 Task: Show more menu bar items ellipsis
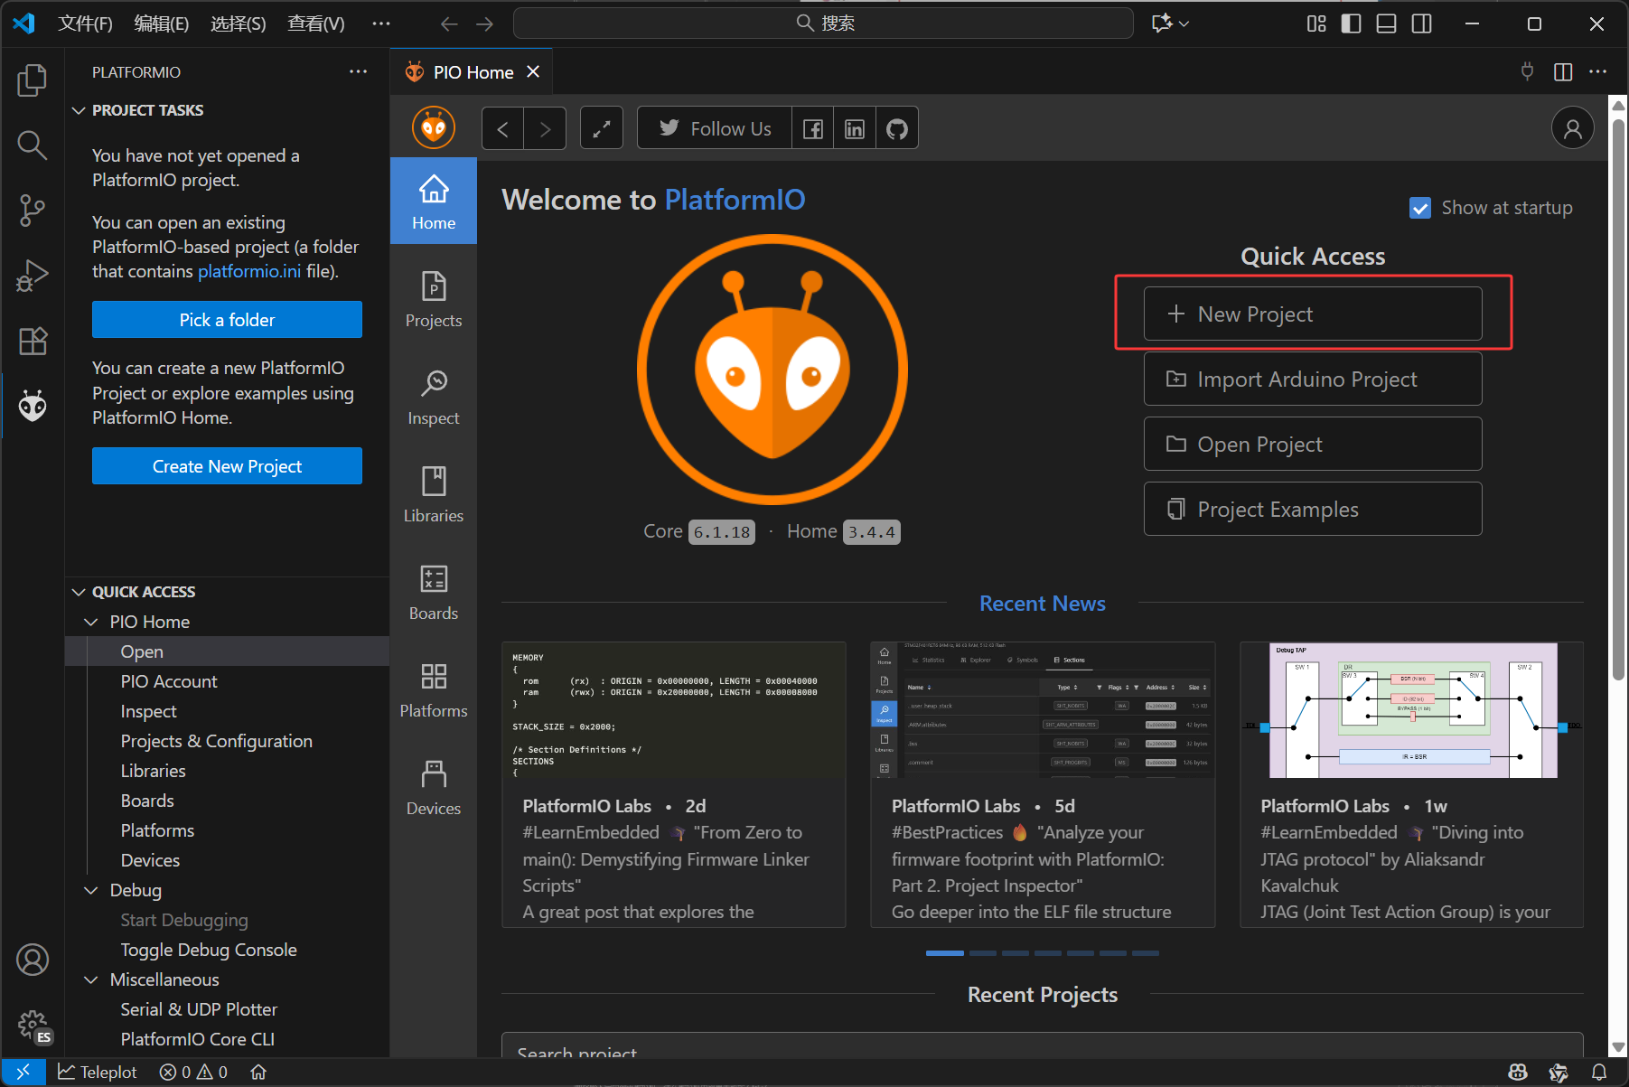coord(381,23)
